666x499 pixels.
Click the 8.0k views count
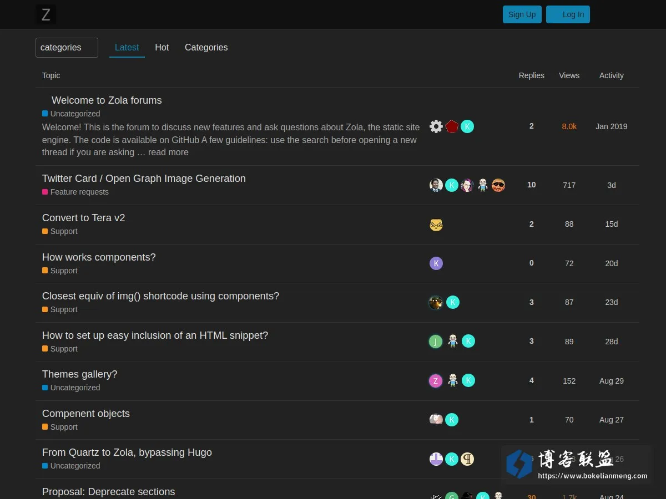[569, 126]
